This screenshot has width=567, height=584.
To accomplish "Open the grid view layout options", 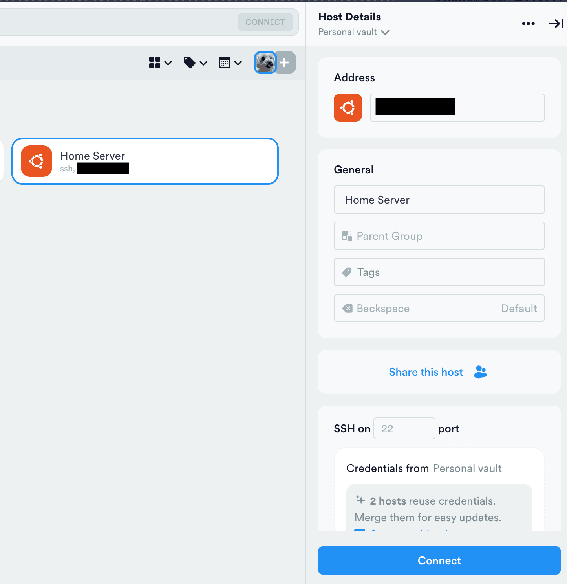I will [160, 63].
